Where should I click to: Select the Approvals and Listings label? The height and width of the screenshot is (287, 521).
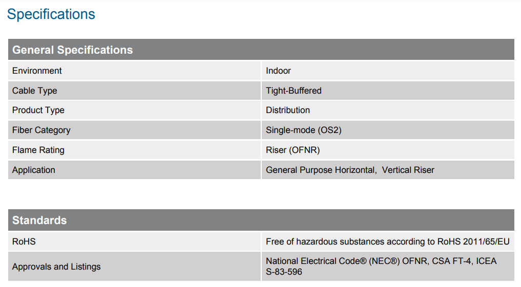(x=56, y=267)
